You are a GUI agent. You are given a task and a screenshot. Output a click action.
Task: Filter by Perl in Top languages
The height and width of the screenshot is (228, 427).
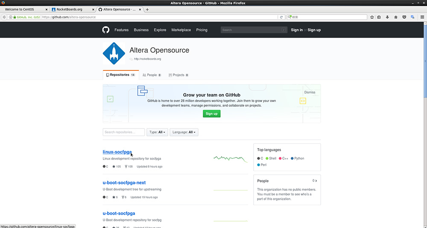pos(262,165)
